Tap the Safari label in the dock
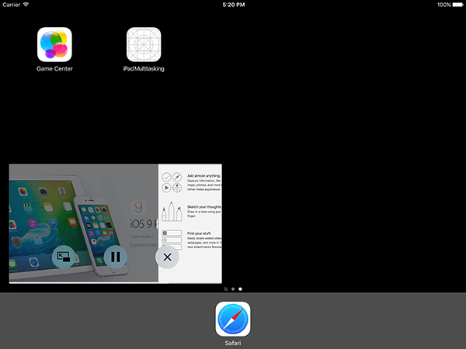Screen dimensions: 466x349 pyautogui.click(x=233, y=343)
